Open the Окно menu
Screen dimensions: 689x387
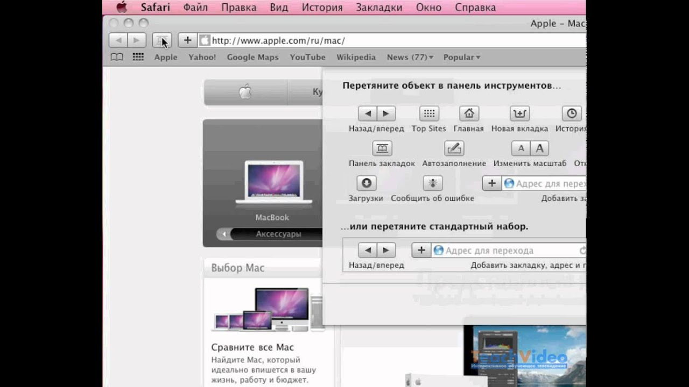click(428, 8)
